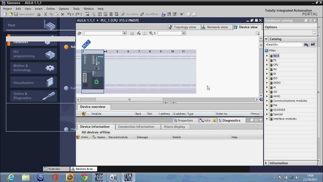The image size is (323, 182).
Task: Click the Delete X toolbar icon
Action: (63, 14)
